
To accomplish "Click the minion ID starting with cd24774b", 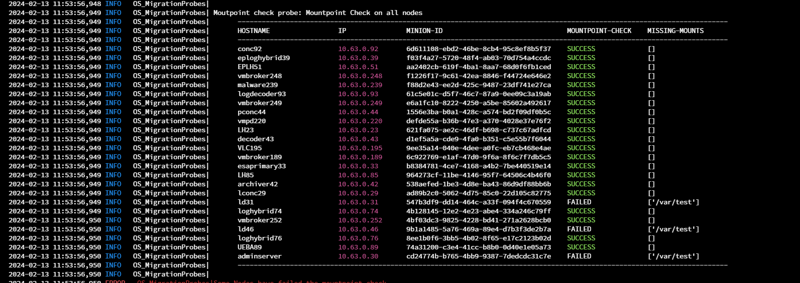I will (479, 256).
